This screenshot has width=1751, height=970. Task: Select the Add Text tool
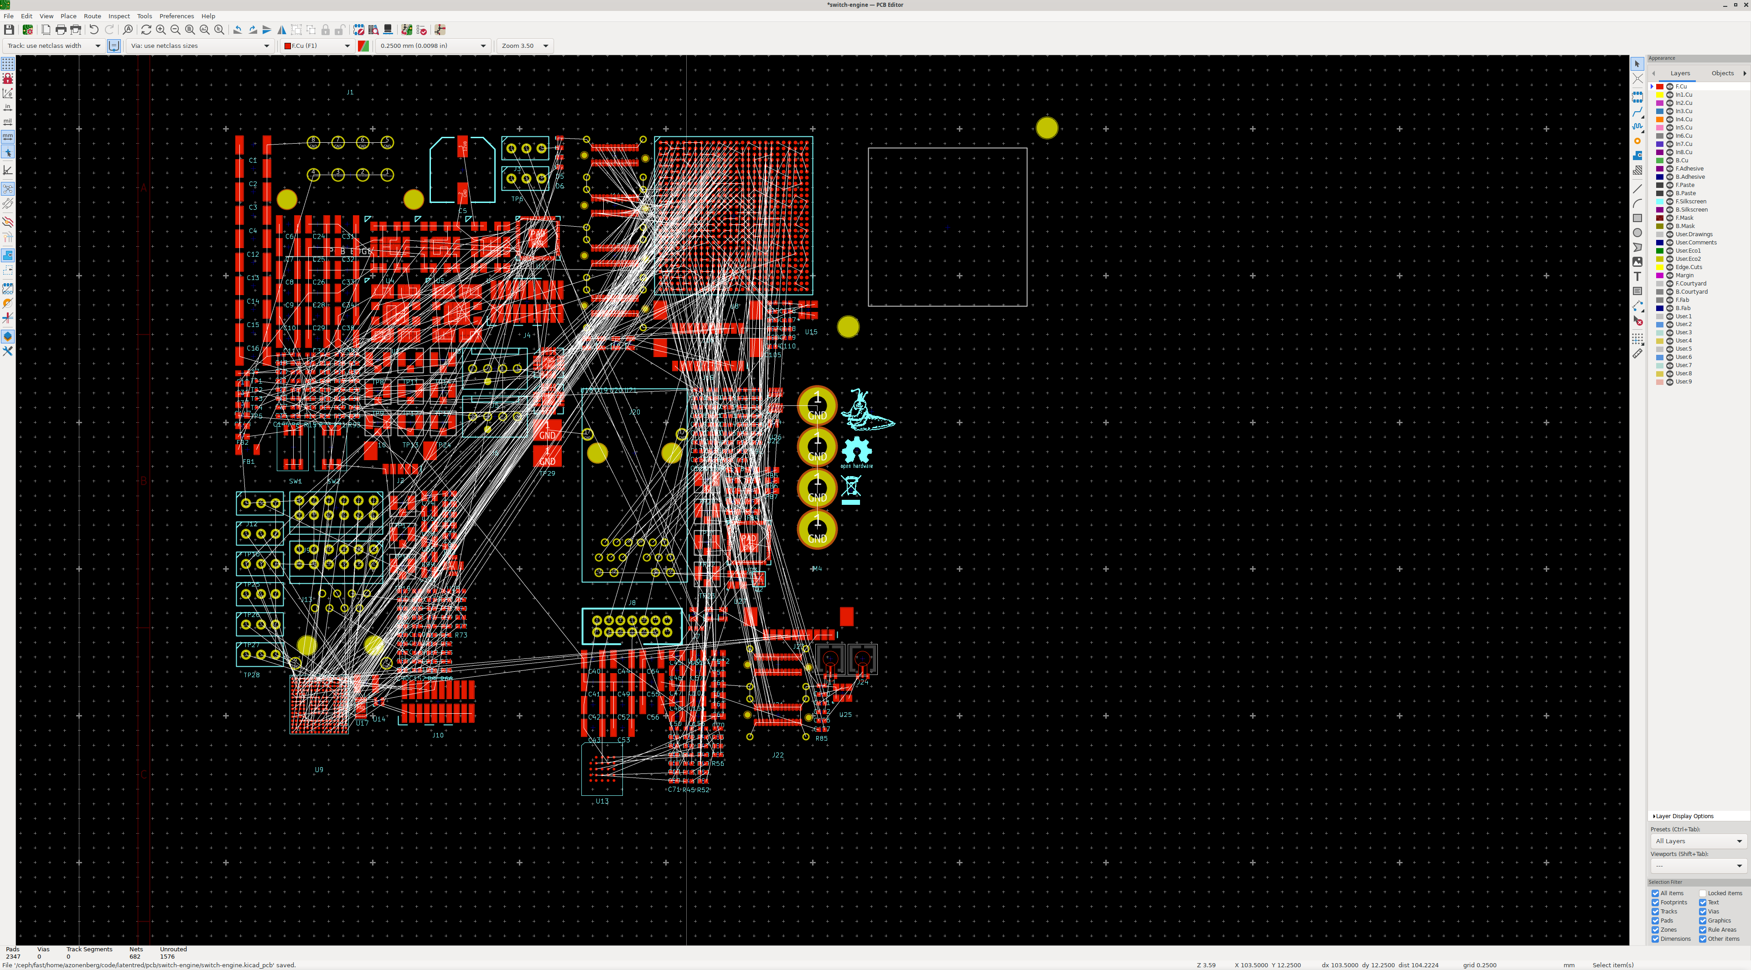coord(1637,277)
